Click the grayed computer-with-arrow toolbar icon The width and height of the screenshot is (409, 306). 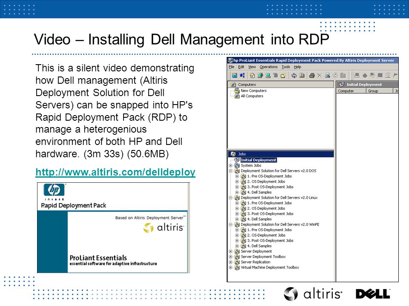pyautogui.click(x=372, y=76)
